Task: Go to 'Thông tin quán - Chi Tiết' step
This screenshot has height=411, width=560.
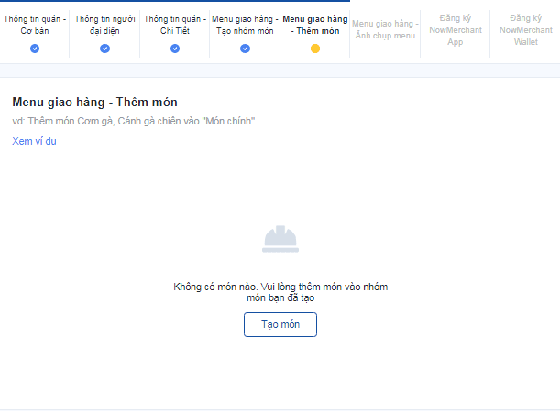Action: (175, 25)
